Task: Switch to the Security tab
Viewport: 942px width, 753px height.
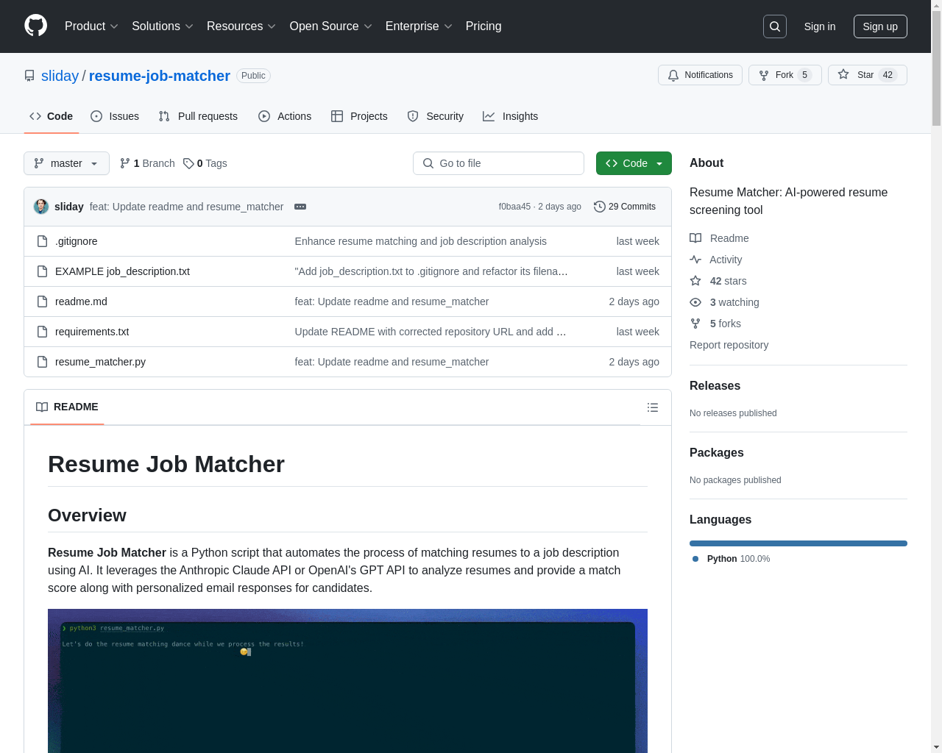Action: coord(436,116)
